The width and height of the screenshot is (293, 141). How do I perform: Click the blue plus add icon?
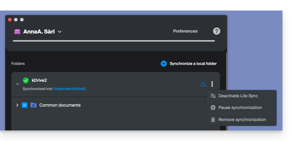click(x=164, y=64)
